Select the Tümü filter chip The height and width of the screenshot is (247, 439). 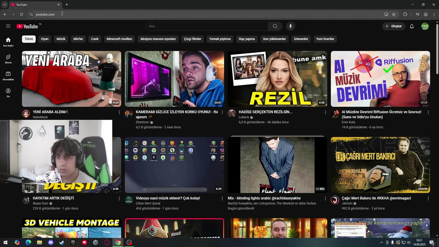click(x=29, y=39)
